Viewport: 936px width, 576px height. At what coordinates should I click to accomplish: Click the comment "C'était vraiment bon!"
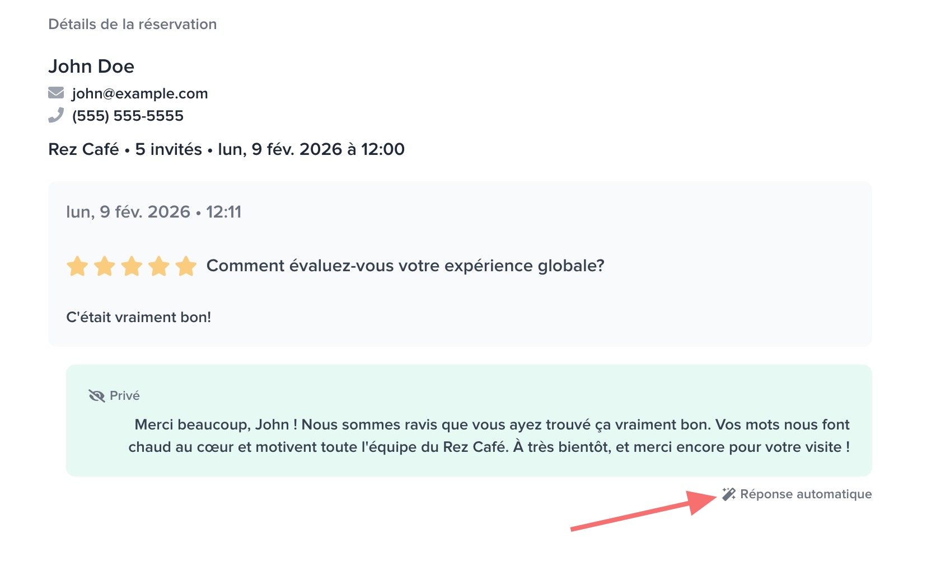[139, 317]
